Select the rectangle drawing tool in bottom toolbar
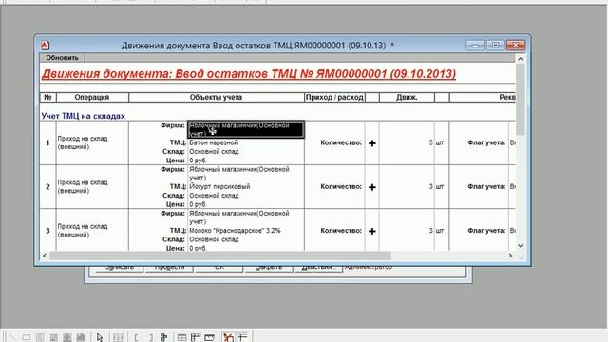 pos(27,337)
